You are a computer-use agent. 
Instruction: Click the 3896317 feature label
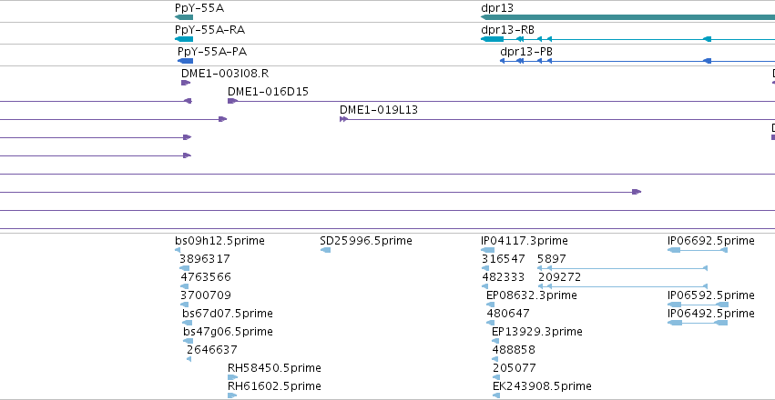[x=205, y=259]
